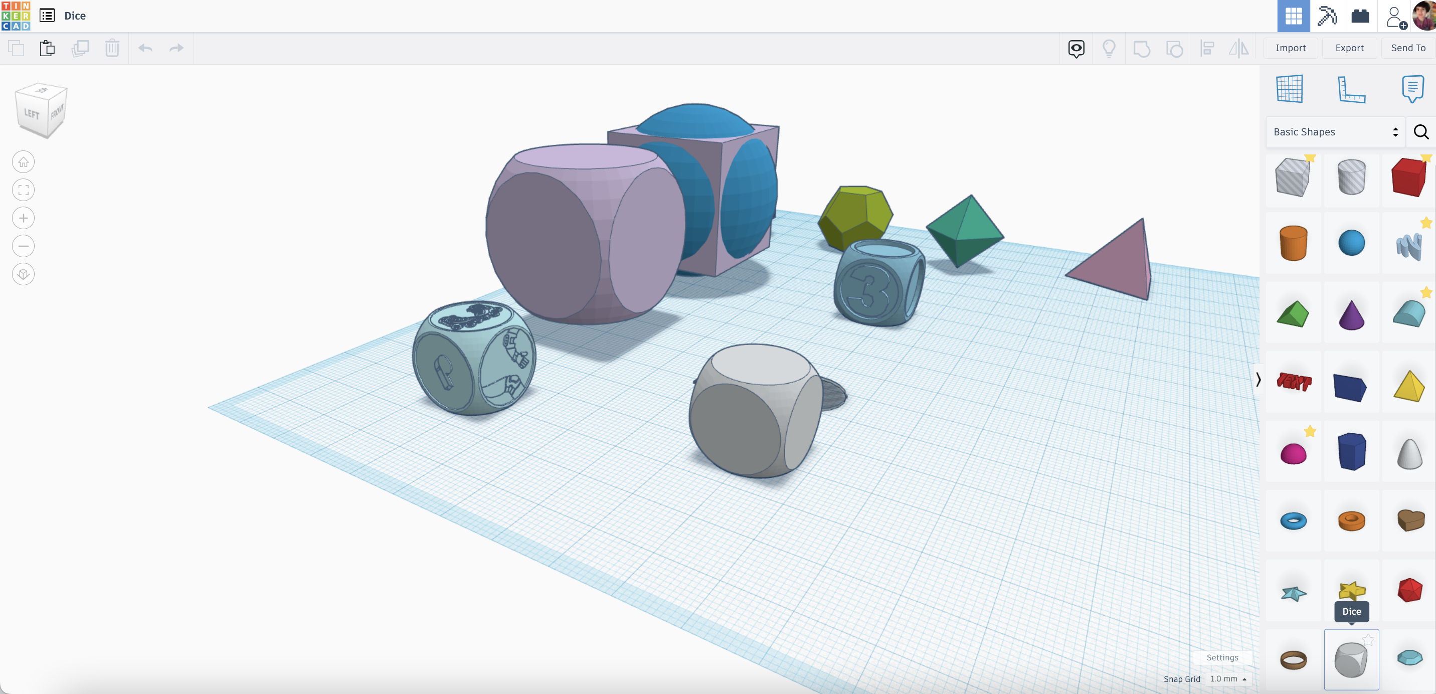The width and height of the screenshot is (1436, 694).
Task: Open the Snap Grid 1.0 mm dropdown
Action: pyautogui.click(x=1228, y=679)
